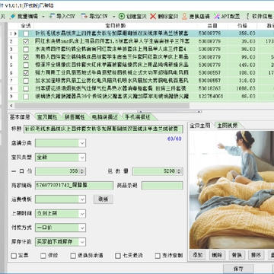The image size is (274, 274).
Task: Enable the 七天退货 seven-day return checkbox
Action: click(118, 256)
